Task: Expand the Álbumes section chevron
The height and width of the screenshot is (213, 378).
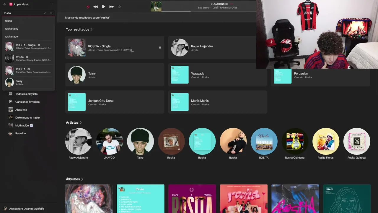Action: pyautogui.click(x=82, y=179)
